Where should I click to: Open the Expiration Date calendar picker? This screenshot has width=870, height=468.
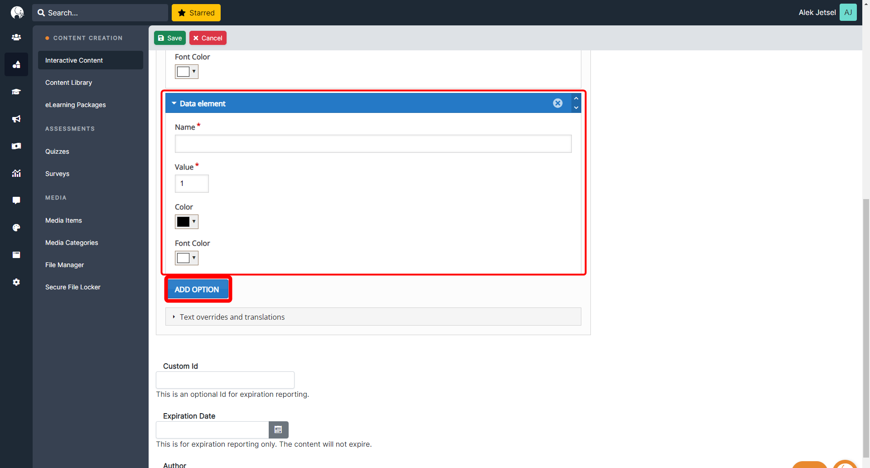coord(279,429)
